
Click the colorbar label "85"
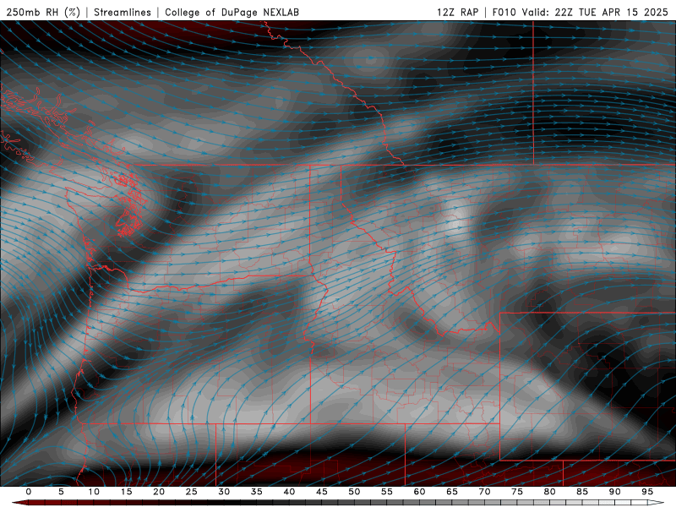pos(582,492)
